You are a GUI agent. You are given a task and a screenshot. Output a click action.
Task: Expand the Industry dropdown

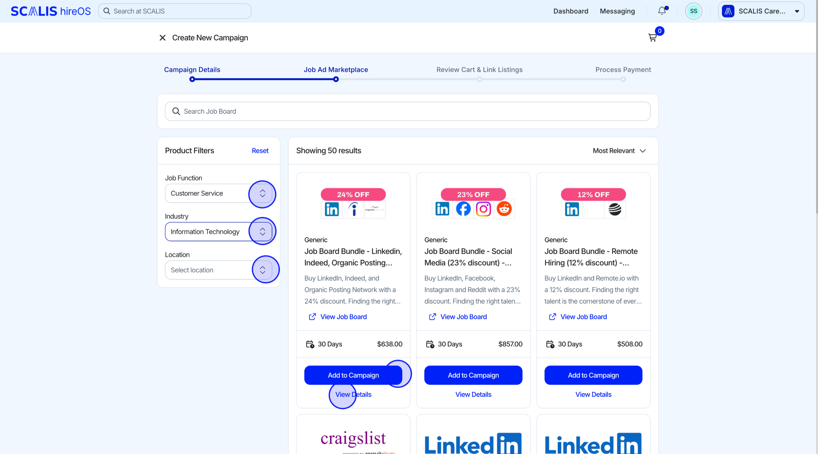pos(218,232)
